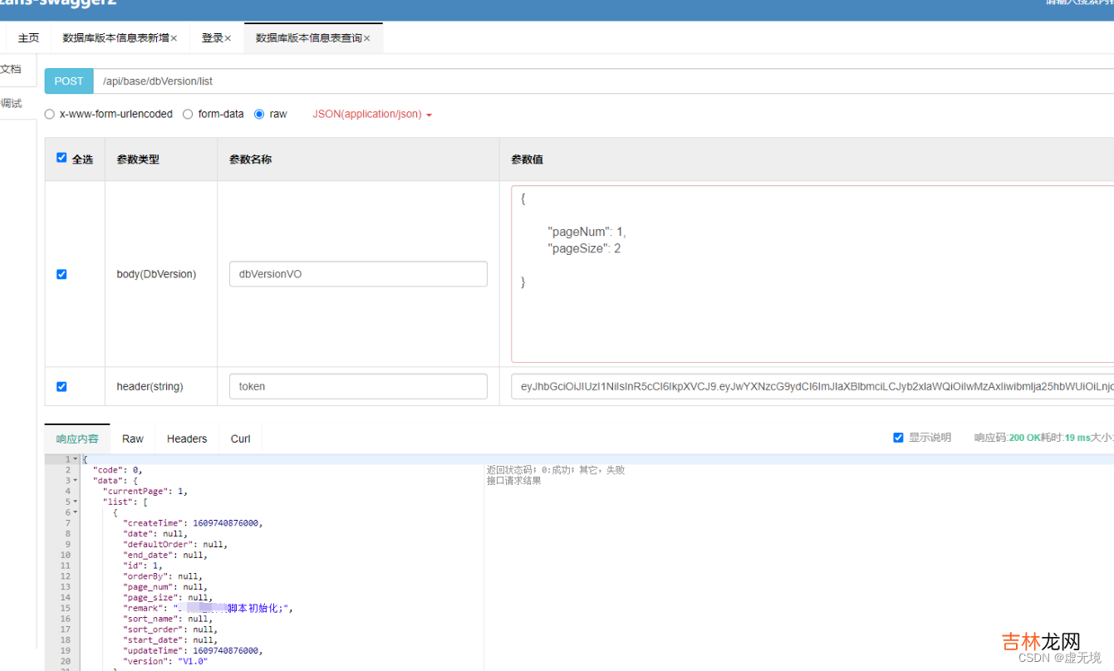Click the 接口请求结果 description text
The width and height of the screenshot is (1114, 671).
click(513, 481)
